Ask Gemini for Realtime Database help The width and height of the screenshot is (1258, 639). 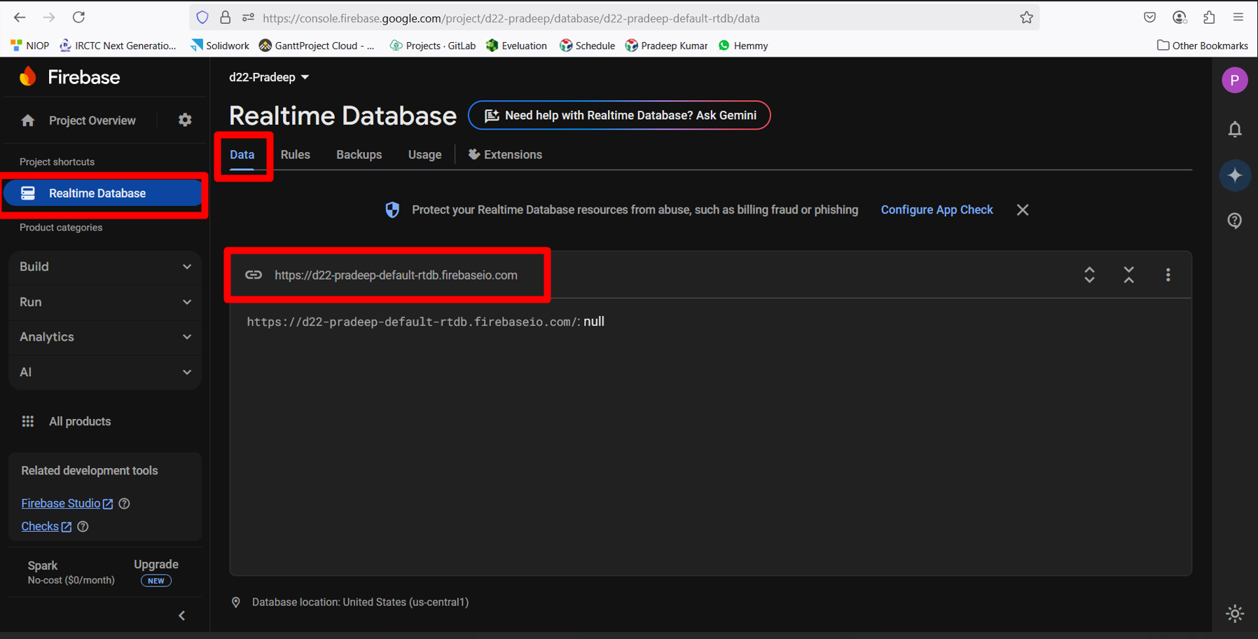click(619, 116)
